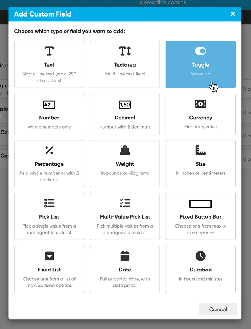The image size is (251, 329).
Task: Click the Fixed Button Bar icon
Action: (201, 204)
